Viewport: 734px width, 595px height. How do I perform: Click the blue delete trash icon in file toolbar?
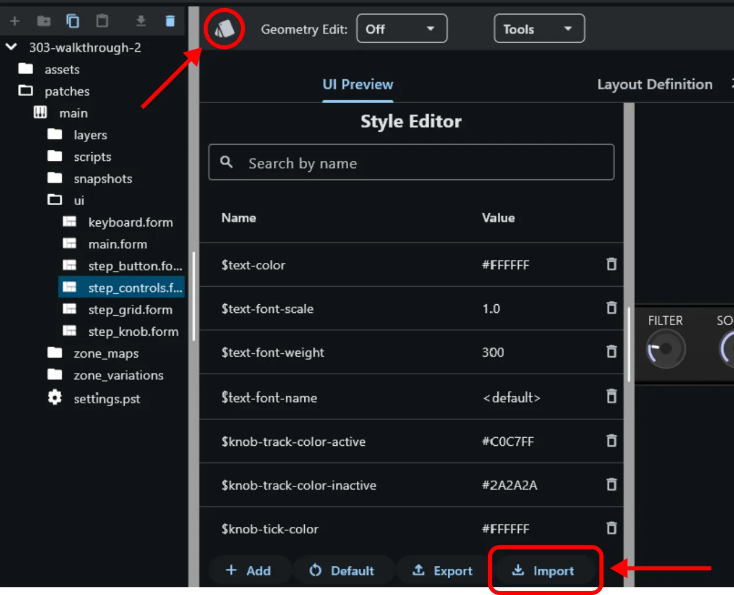click(x=170, y=21)
